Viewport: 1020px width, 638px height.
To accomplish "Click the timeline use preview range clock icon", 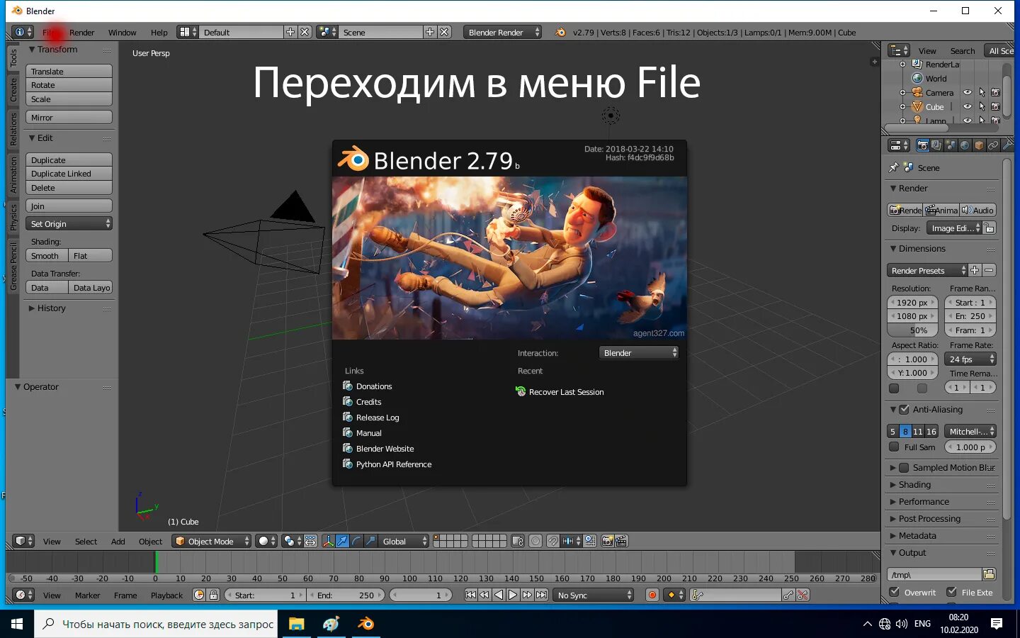I will (199, 595).
